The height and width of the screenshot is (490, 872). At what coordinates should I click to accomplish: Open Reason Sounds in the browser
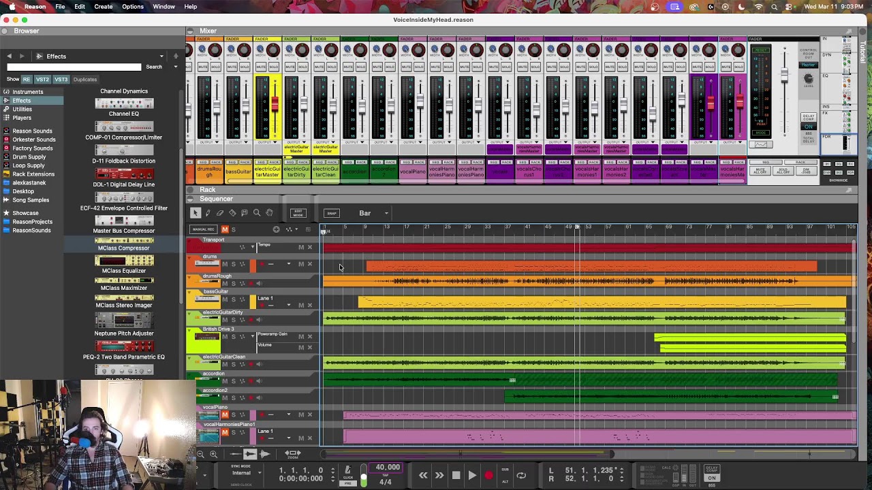point(32,131)
